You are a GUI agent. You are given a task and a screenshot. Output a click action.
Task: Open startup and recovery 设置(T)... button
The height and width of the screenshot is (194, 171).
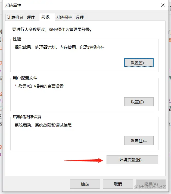tap(139, 140)
